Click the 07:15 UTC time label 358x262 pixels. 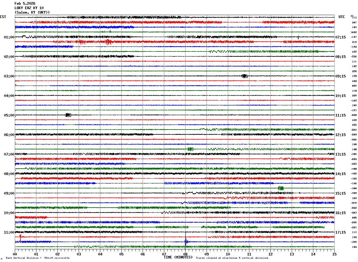tap(341, 37)
